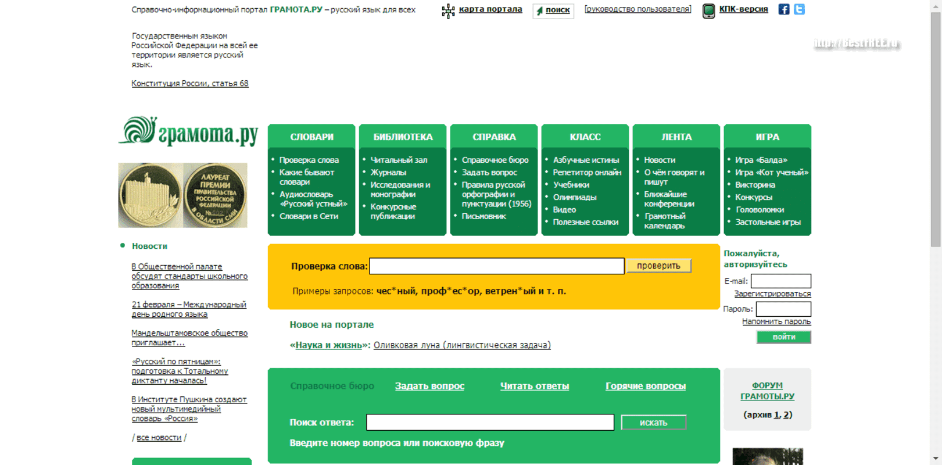Click Читать ответы link
Viewport: 942px width, 465px height.
[535, 386]
